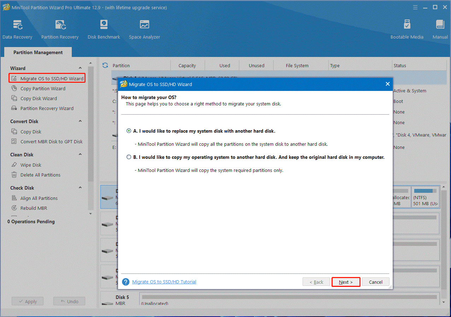This screenshot has width=451, height=317.
Task: Collapse the Convert Disk section
Action: tap(80, 121)
